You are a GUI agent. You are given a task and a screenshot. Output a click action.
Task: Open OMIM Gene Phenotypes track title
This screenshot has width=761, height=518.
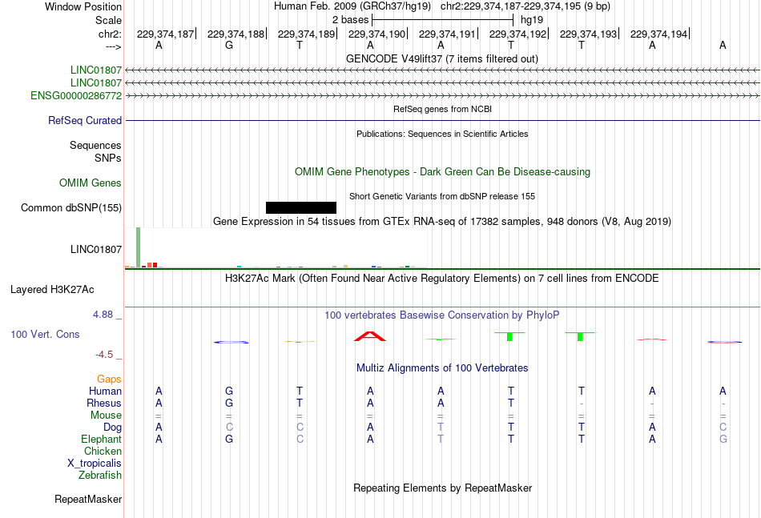[443, 171]
